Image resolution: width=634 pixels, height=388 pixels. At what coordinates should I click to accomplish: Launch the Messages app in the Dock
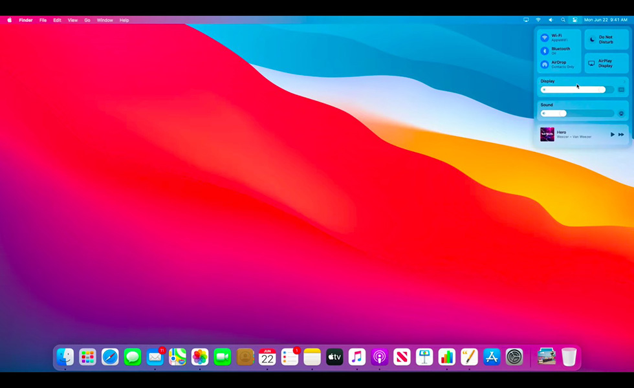133,356
